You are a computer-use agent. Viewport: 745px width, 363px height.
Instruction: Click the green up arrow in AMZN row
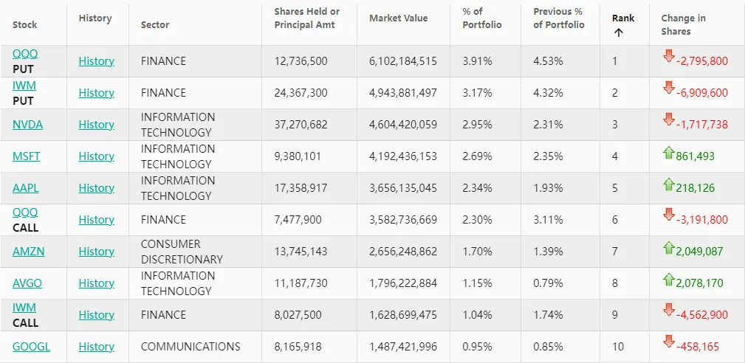tap(669, 249)
